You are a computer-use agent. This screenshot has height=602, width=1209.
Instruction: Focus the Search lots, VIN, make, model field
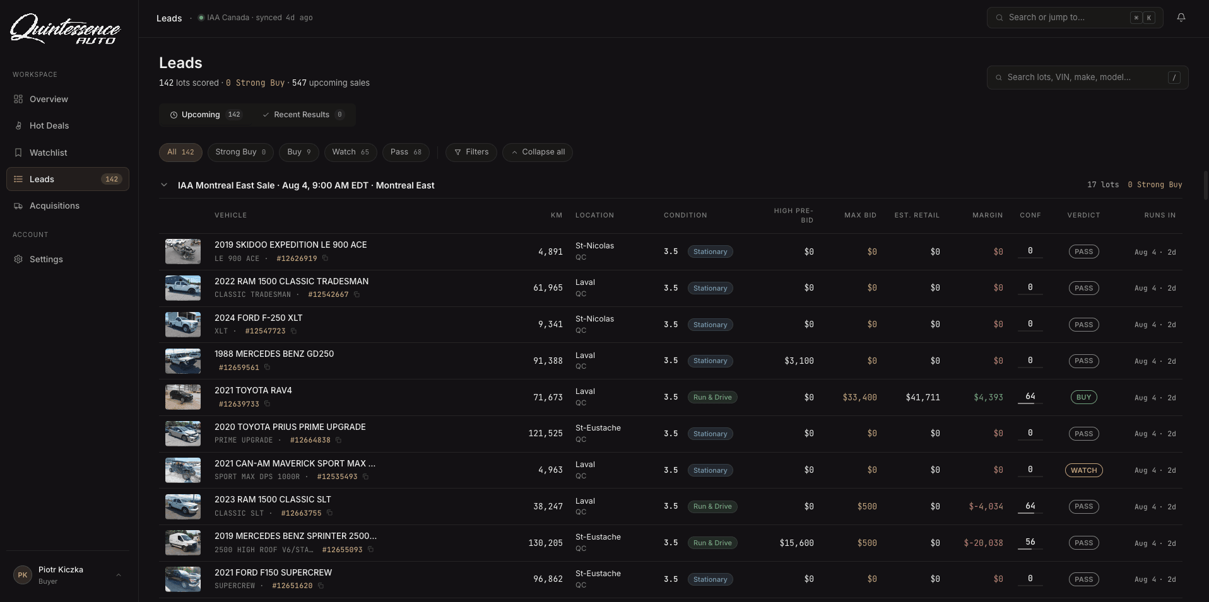(x=1088, y=78)
